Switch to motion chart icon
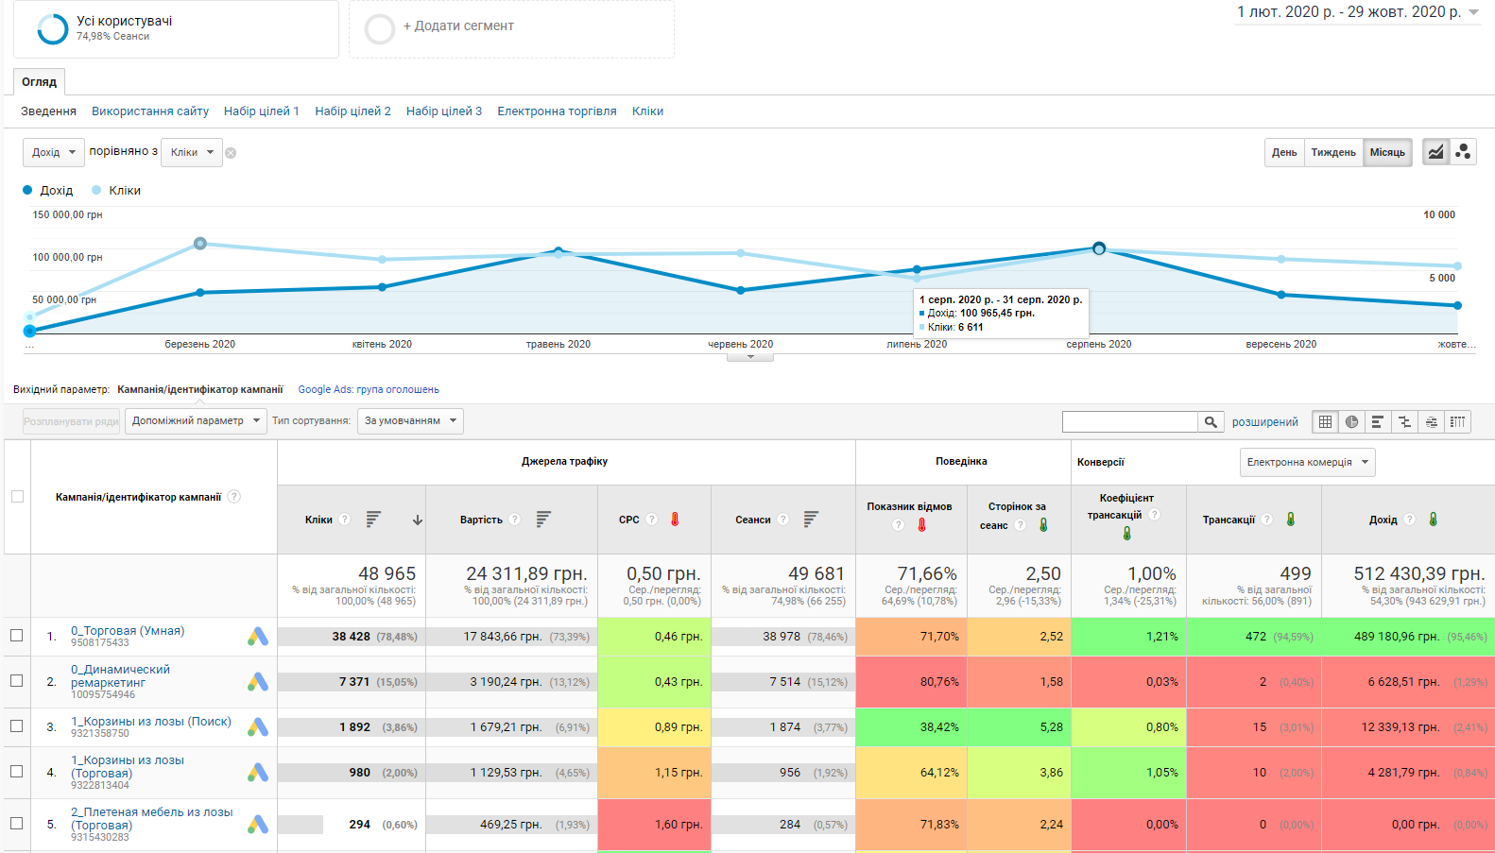This screenshot has width=1495, height=853. (x=1463, y=152)
